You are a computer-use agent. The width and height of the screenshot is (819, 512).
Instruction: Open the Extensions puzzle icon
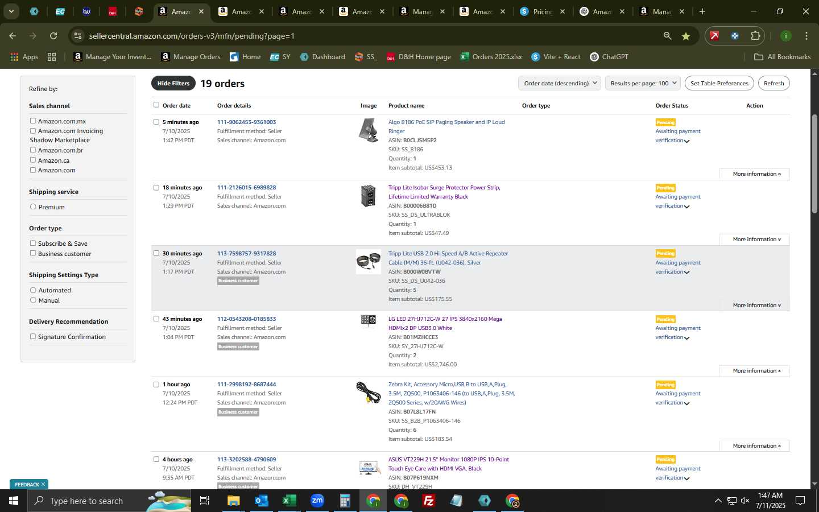coord(755,36)
